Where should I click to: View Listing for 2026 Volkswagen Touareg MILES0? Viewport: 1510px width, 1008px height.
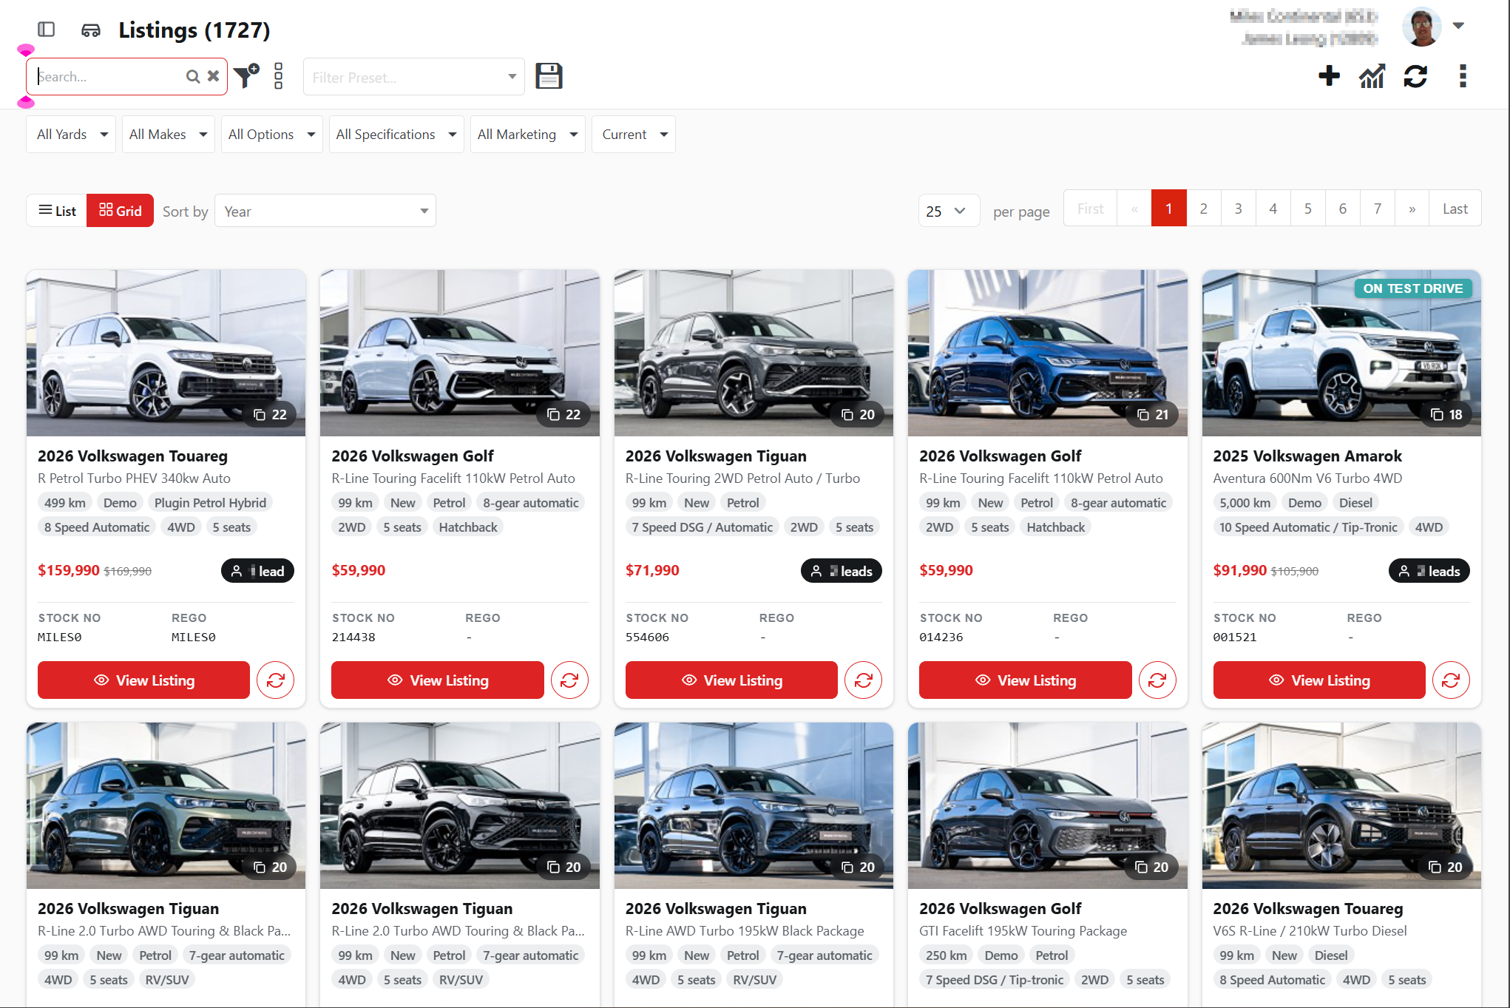click(x=143, y=680)
